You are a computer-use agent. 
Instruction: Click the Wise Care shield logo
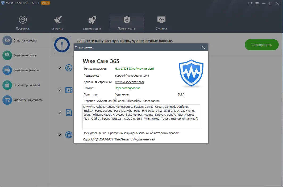(191, 73)
